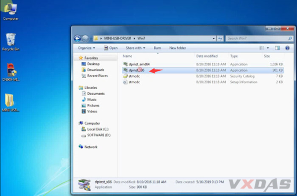Select the MINI-USB folder on desktop

(10, 102)
